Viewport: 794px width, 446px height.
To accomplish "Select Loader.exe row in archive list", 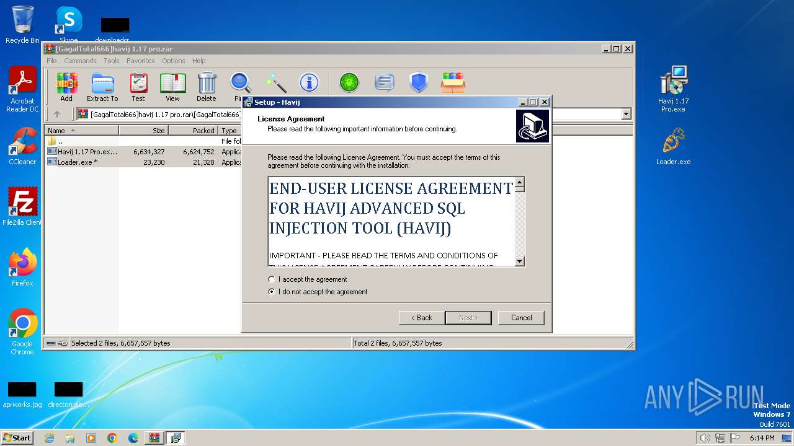I will [x=143, y=162].
